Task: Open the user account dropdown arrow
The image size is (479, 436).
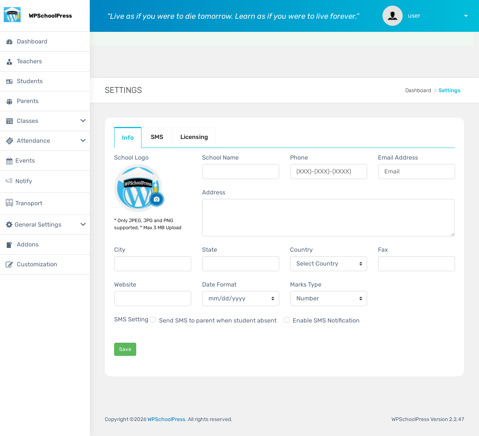Action: tap(466, 16)
